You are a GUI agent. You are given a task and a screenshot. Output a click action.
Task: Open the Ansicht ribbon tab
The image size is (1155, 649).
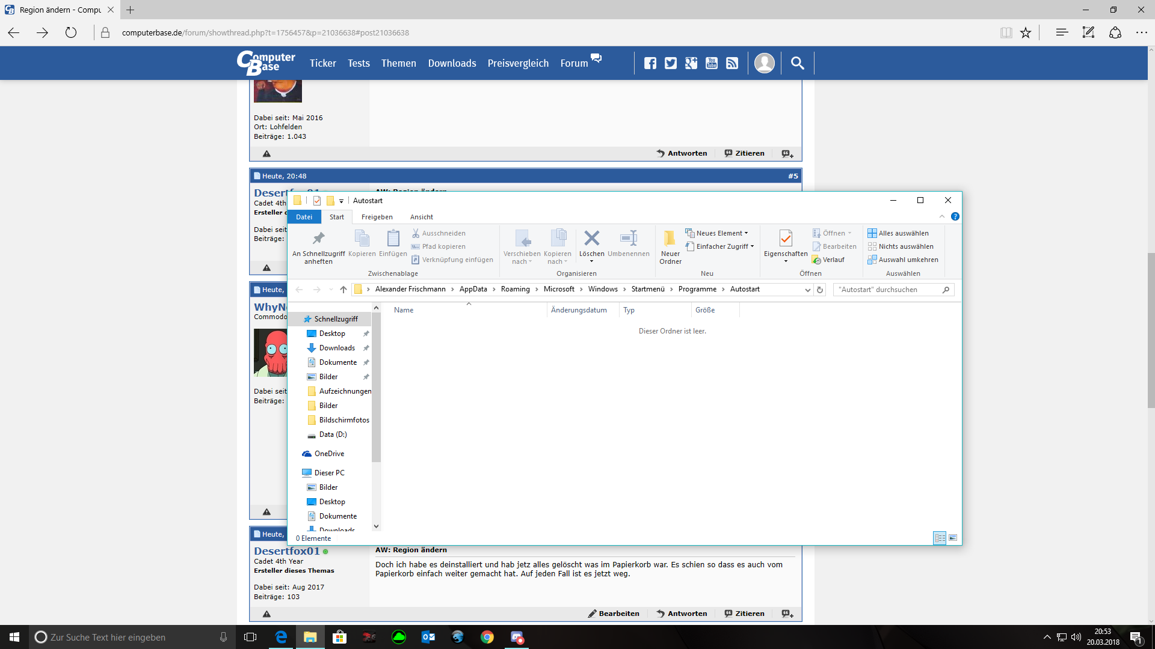point(421,217)
